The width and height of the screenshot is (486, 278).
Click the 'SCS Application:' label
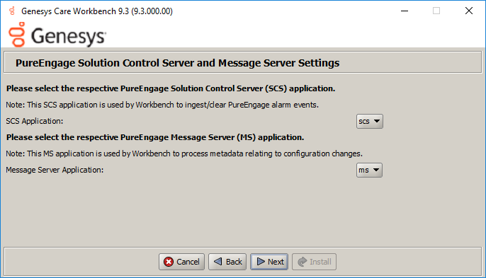35,121
